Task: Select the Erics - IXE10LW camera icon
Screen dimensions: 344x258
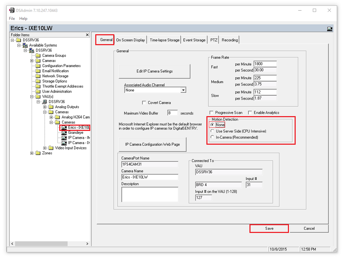Action: coord(64,128)
